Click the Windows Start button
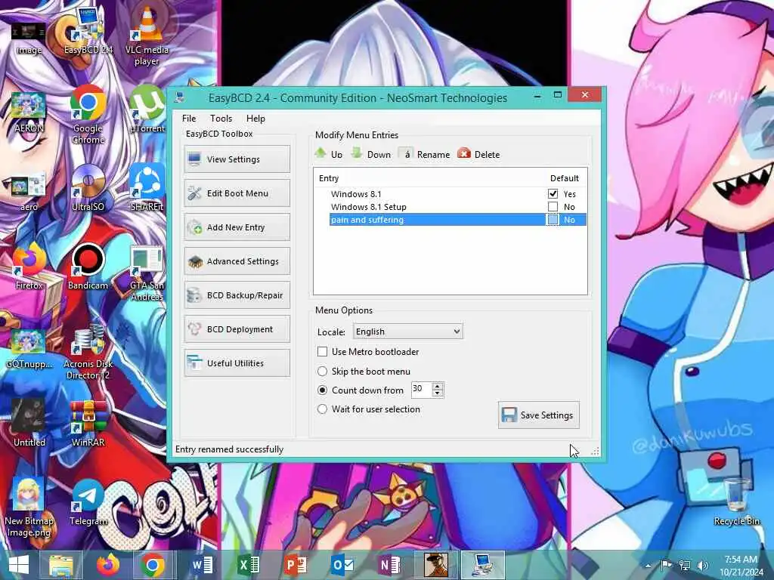Image resolution: width=774 pixels, height=580 pixels. [x=19, y=565]
